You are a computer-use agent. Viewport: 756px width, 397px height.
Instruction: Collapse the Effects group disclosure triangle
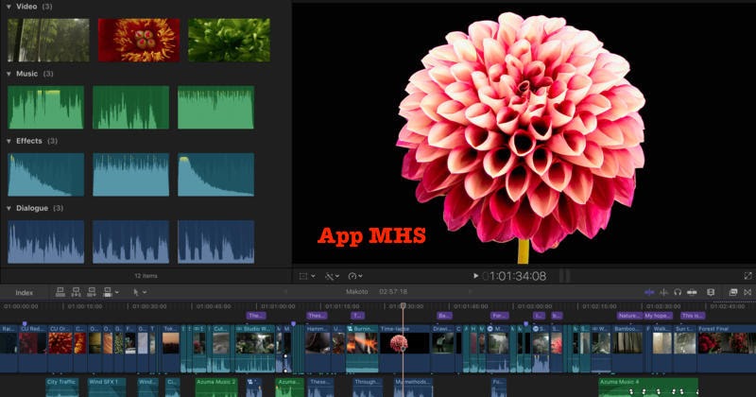(9, 141)
